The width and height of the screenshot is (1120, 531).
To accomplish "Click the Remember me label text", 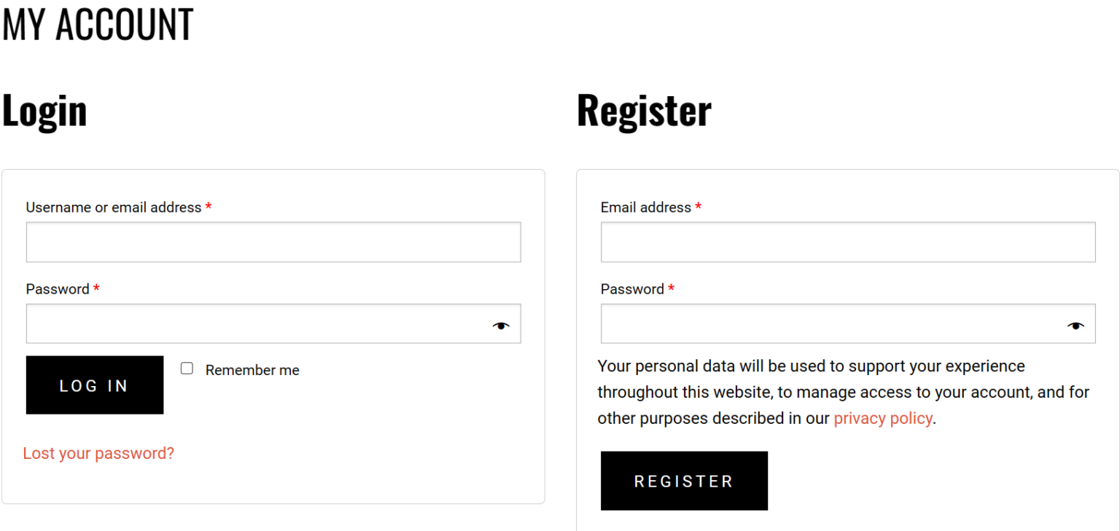I will coord(252,370).
